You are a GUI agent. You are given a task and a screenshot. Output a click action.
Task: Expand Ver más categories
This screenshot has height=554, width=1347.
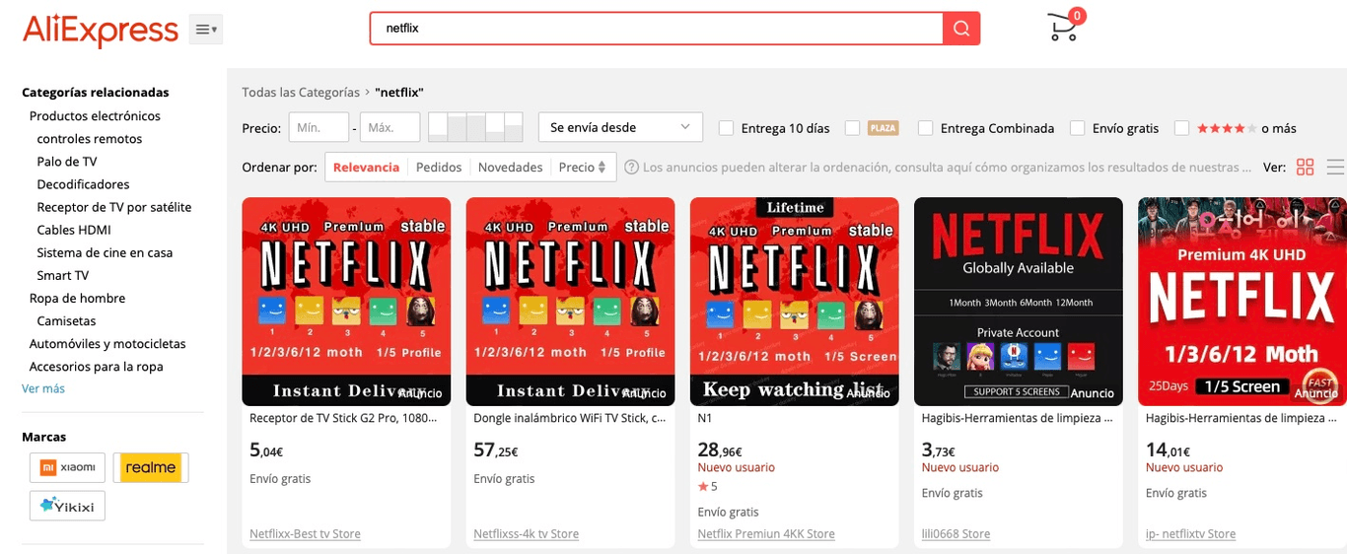(43, 388)
